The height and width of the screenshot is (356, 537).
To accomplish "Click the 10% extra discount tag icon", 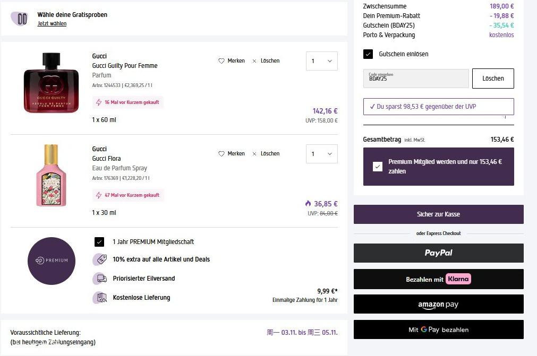I will click(99, 259).
